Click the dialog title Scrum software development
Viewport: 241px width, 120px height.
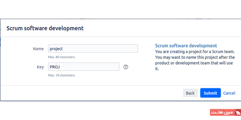tap(45, 28)
